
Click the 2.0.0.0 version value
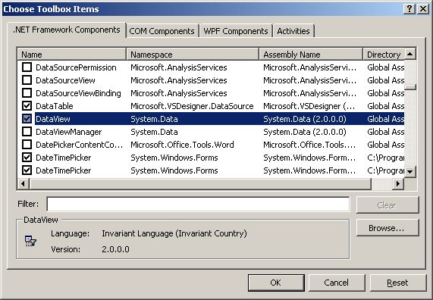(x=115, y=249)
